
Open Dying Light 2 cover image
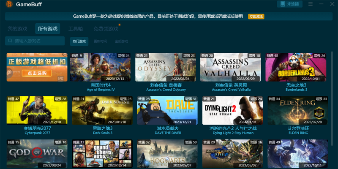point(233,110)
